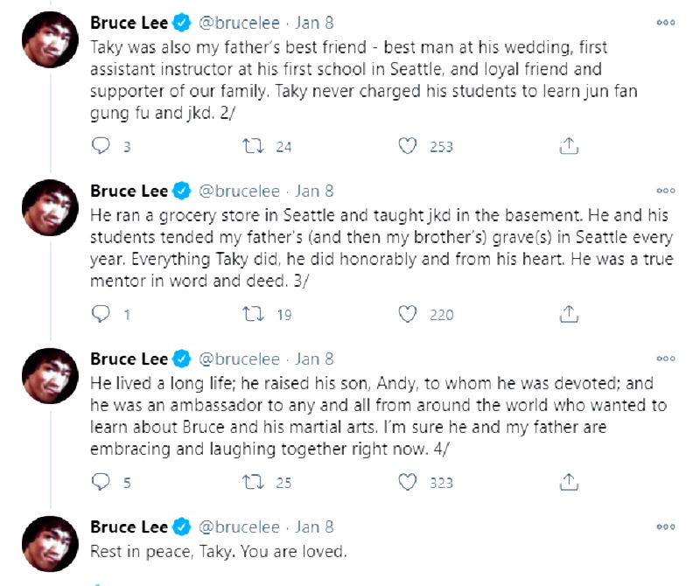
Task: Share the tweet ending in 2/
Action: coord(568,145)
